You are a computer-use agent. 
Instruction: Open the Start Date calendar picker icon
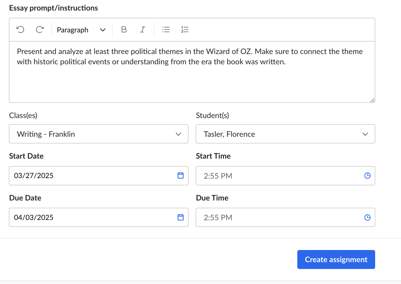180,175
